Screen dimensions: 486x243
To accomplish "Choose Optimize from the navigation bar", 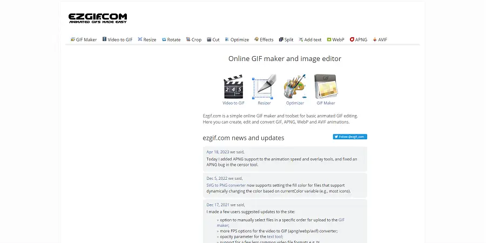I will pos(237,39).
